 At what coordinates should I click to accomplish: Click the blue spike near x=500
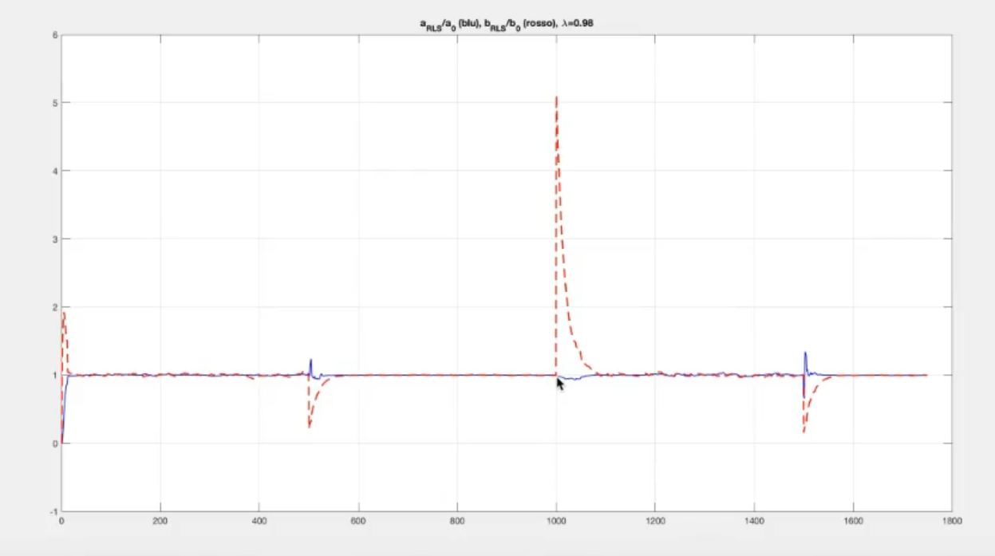pyautogui.click(x=311, y=361)
